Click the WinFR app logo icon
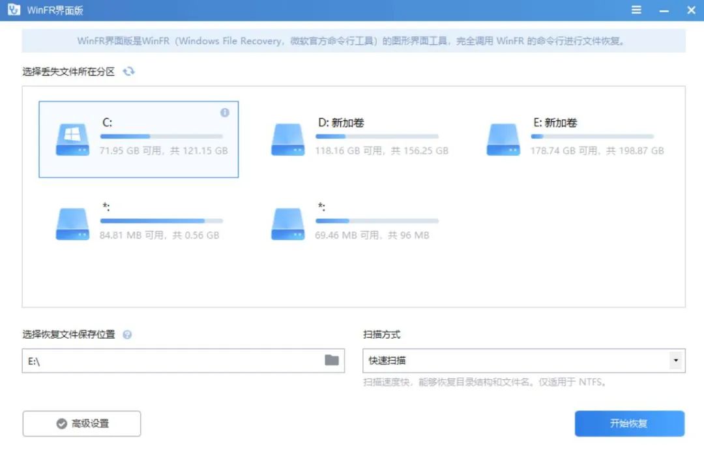Screen dimensions: 704x456 click(x=14, y=9)
